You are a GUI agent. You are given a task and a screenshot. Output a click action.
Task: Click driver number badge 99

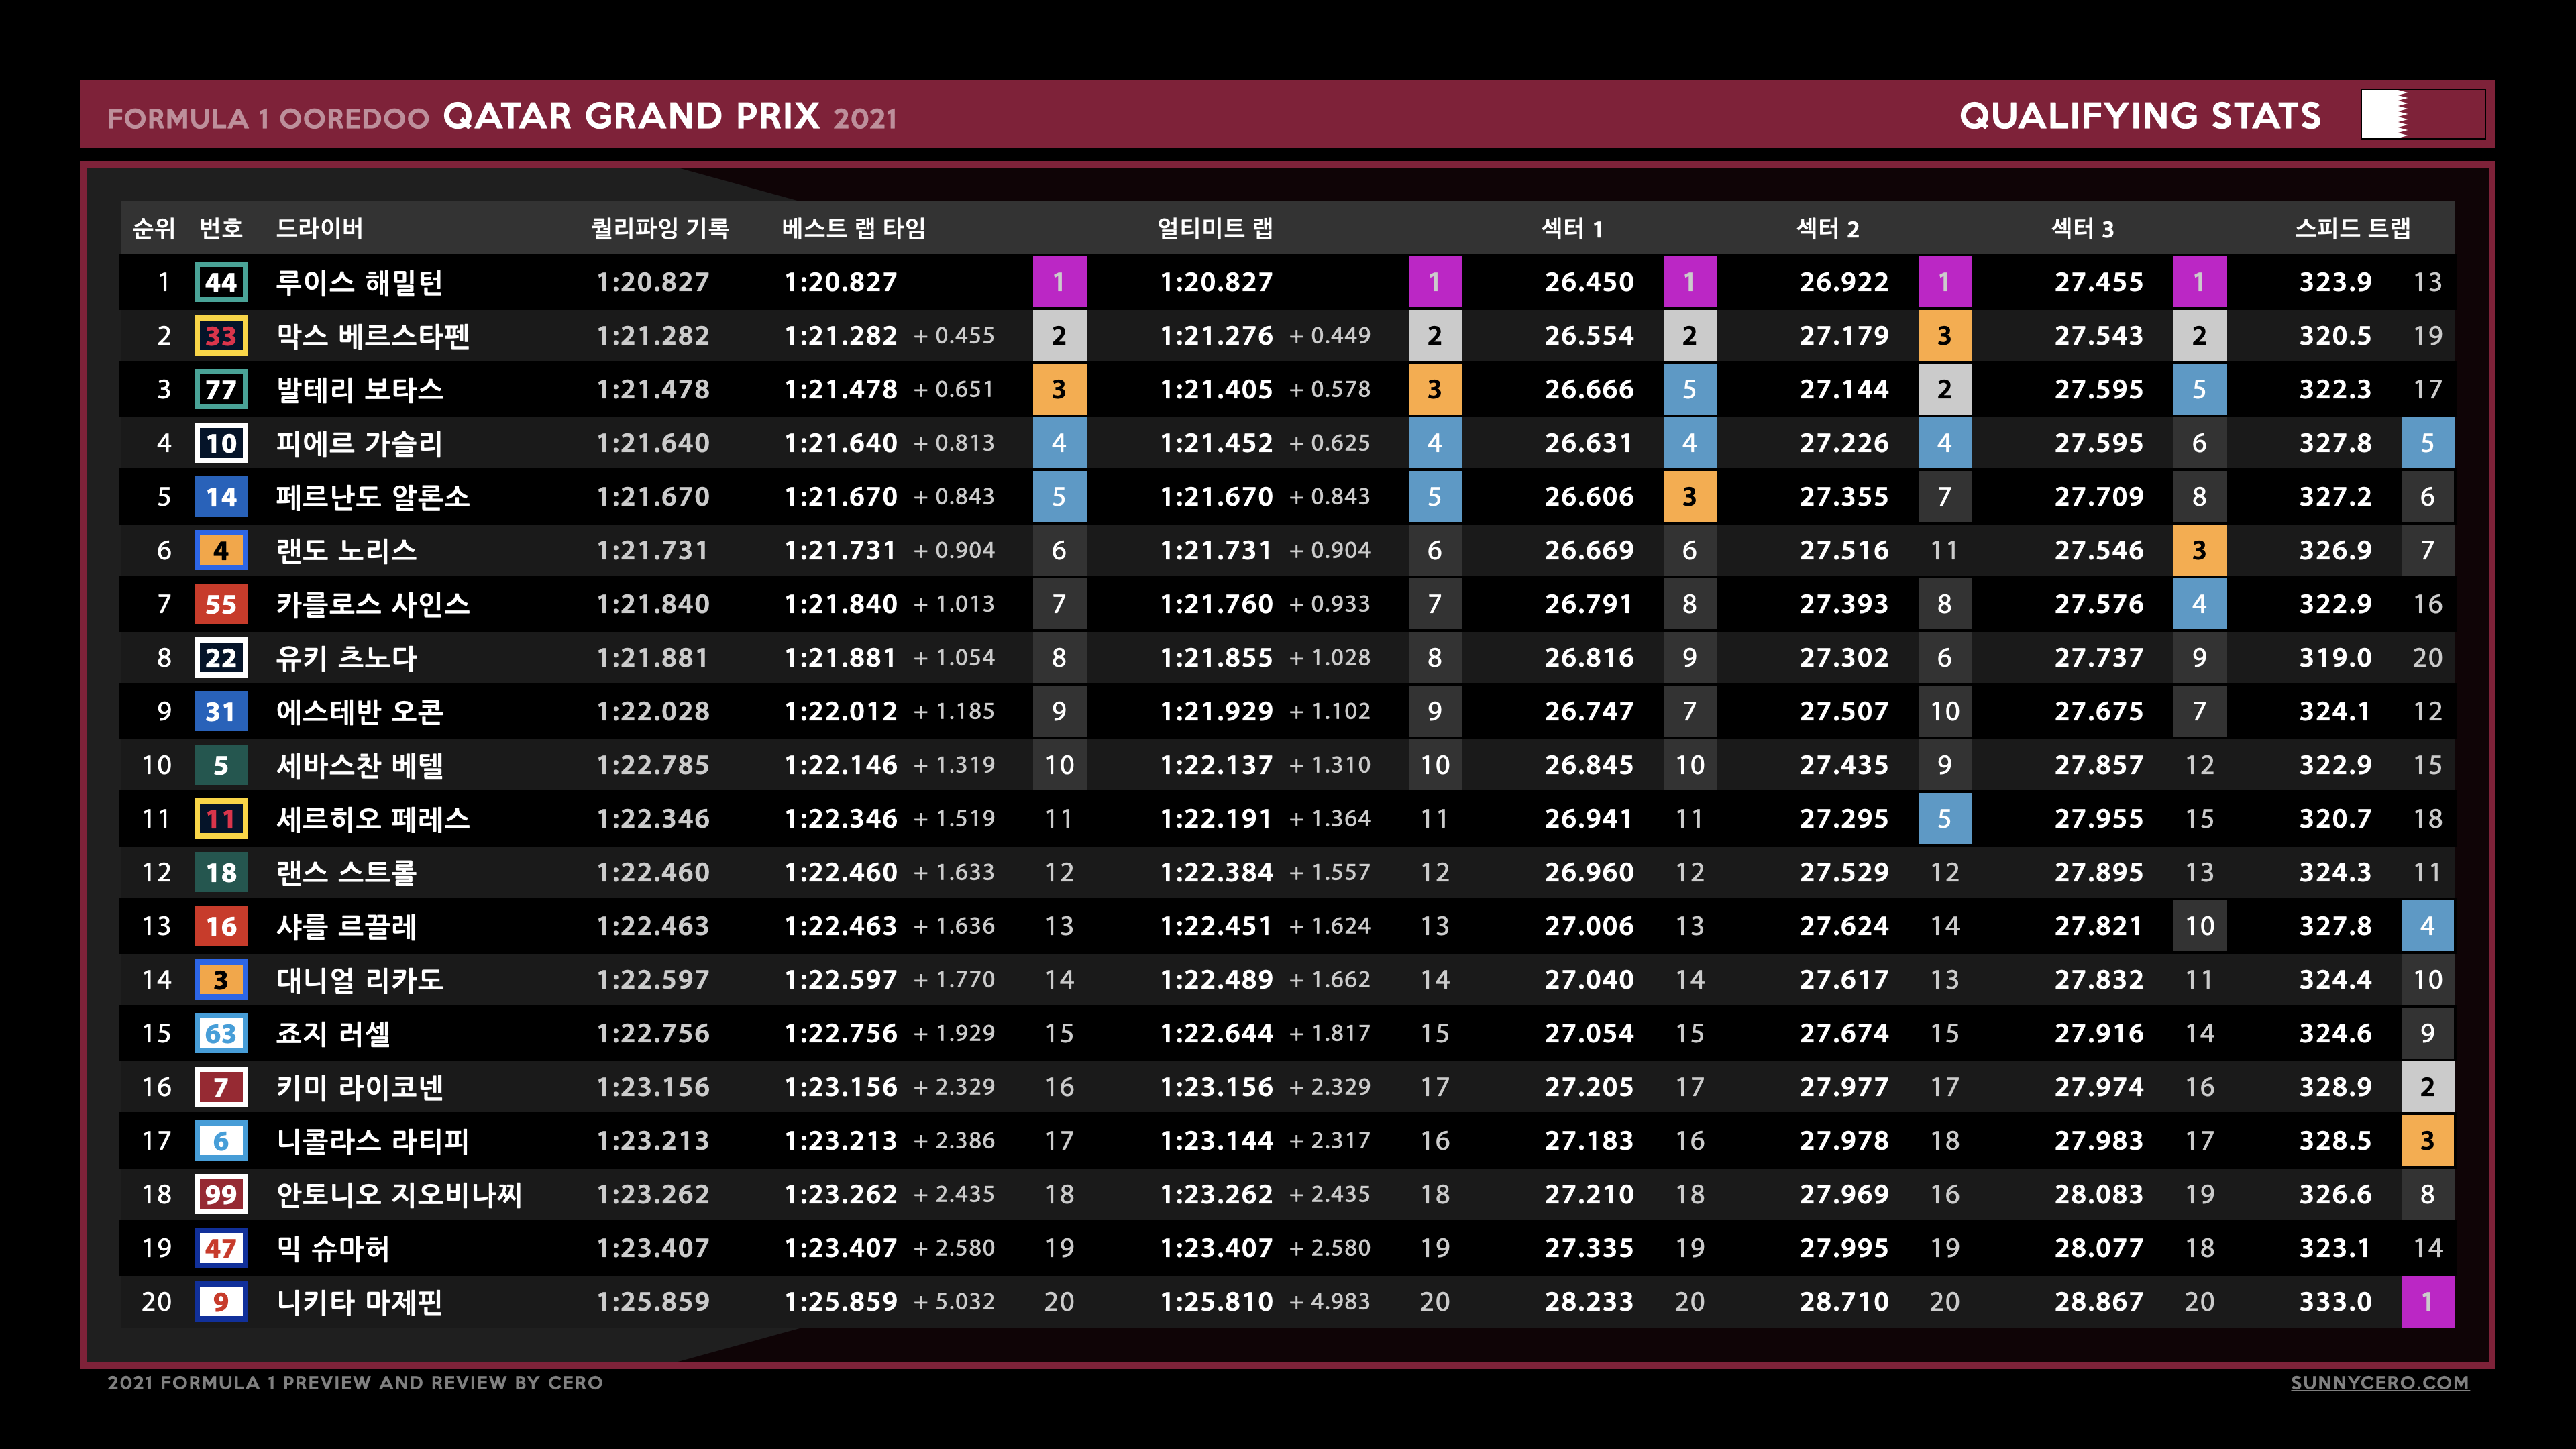click(221, 1194)
